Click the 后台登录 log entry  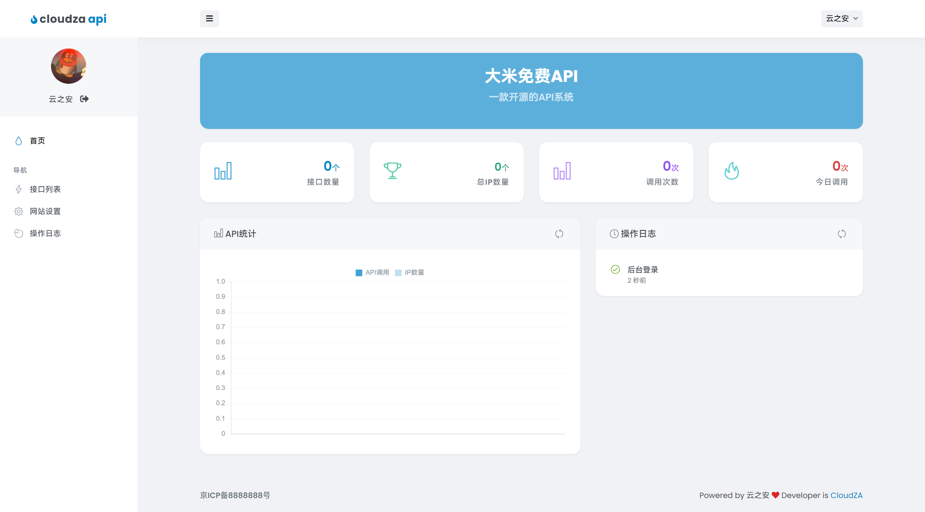point(642,270)
